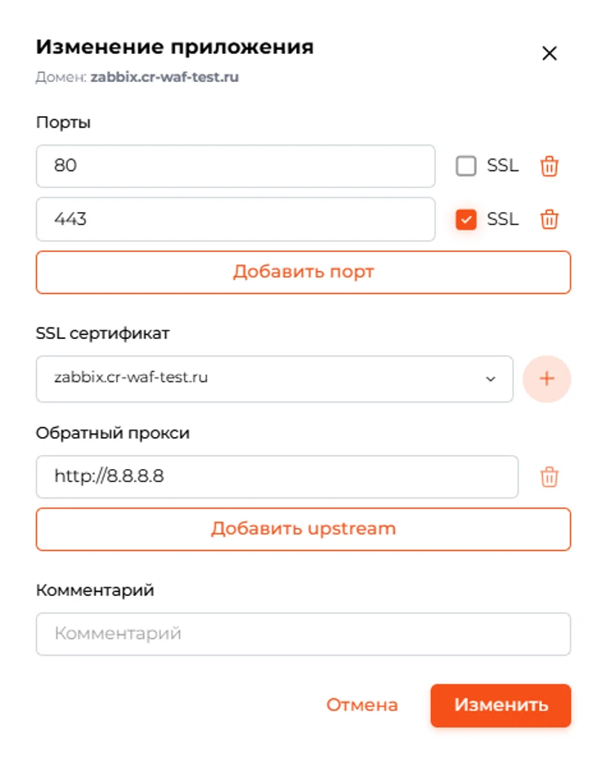The height and width of the screenshot is (762, 607).
Task: Add new SSL certificate with plus icon
Action: [546, 379]
